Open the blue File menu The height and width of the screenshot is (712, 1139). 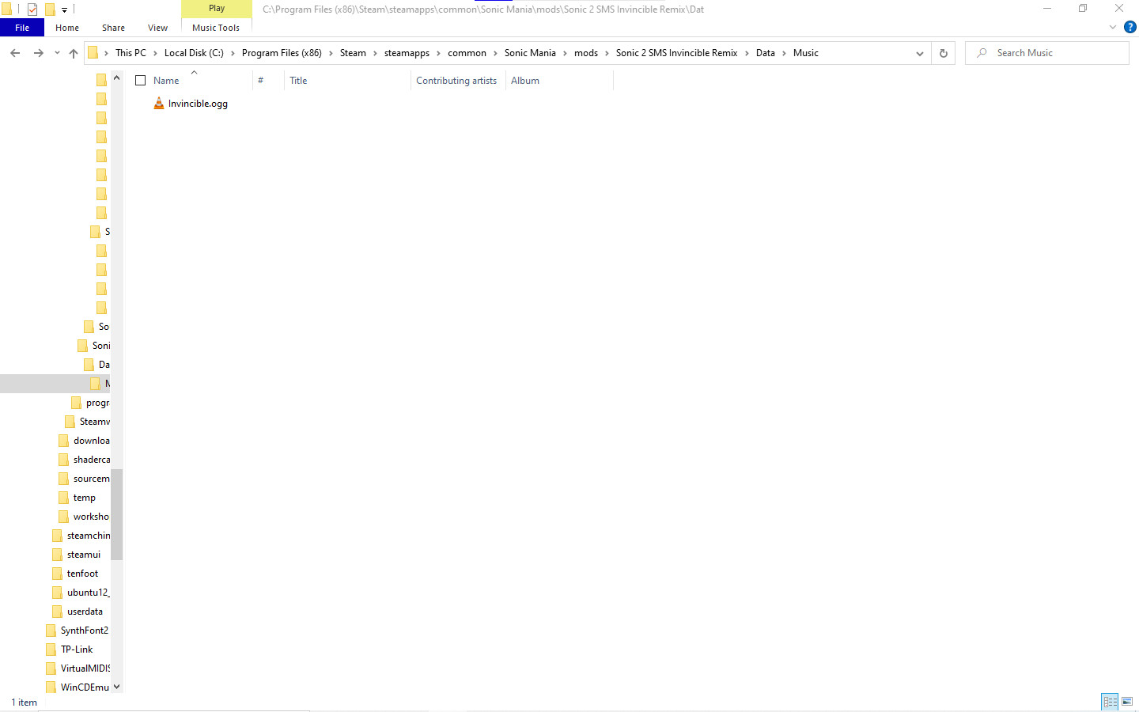point(22,28)
